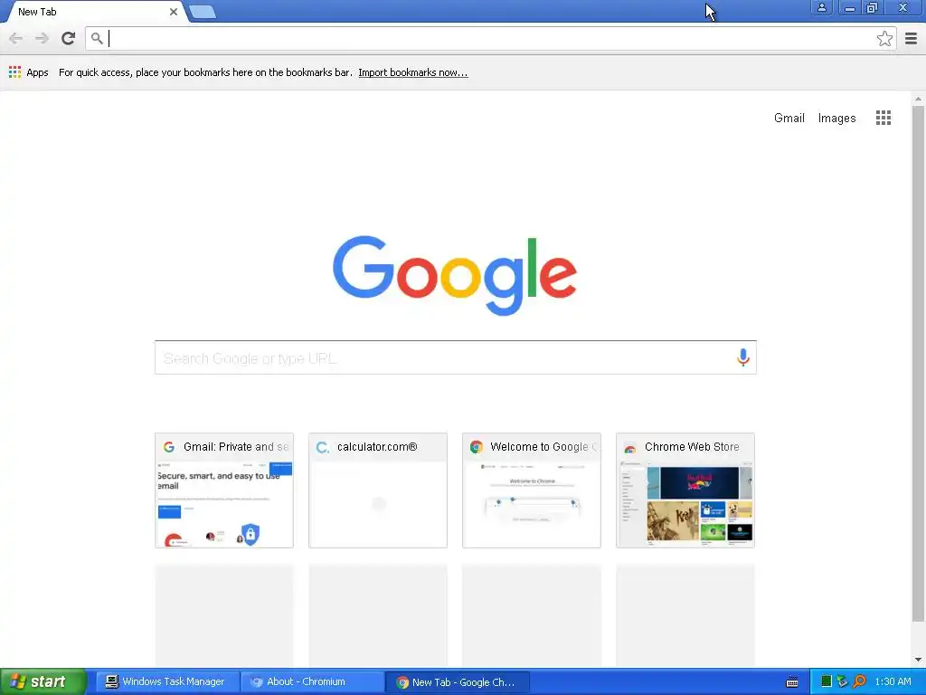Screen dimensions: 926x695
Task: Click the on-screen keyboard tray icon
Action: pyautogui.click(x=792, y=682)
